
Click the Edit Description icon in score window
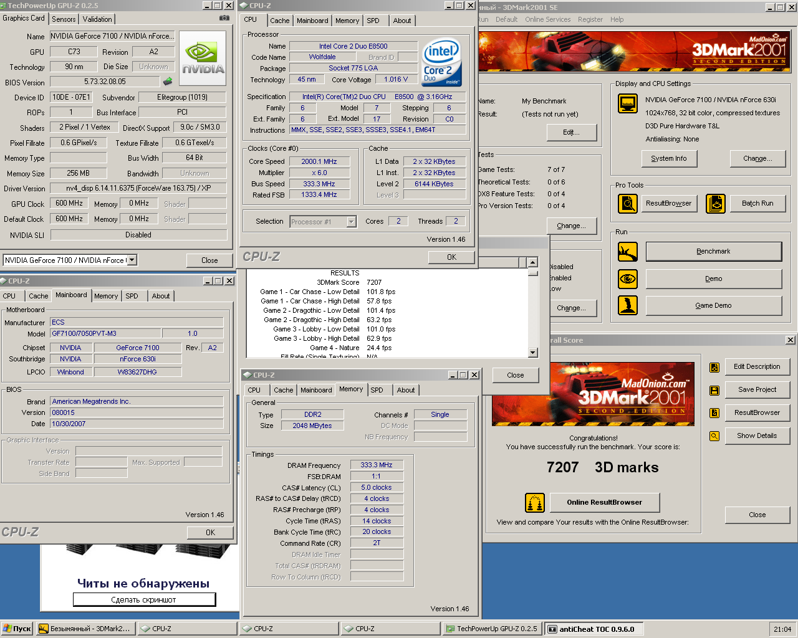[x=714, y=367]
